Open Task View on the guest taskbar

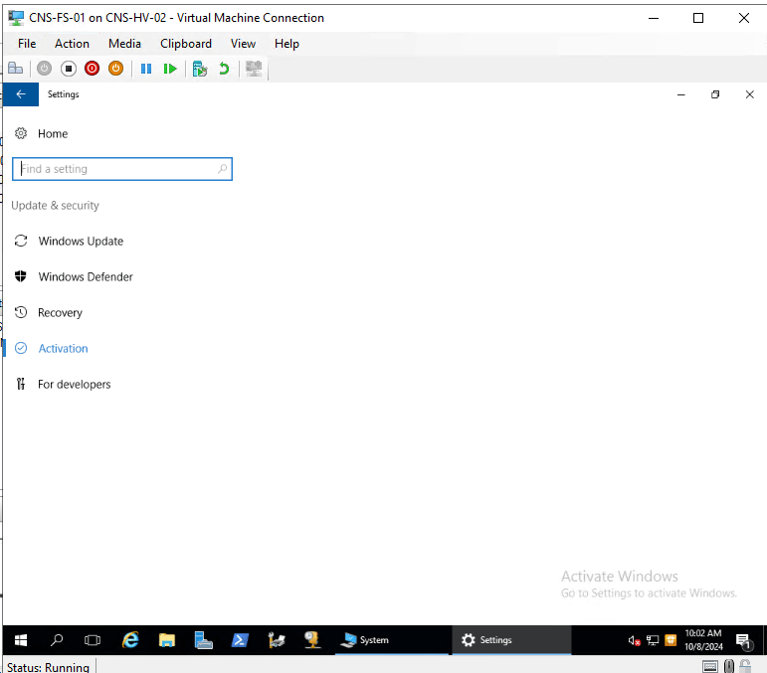pos(93,640)
